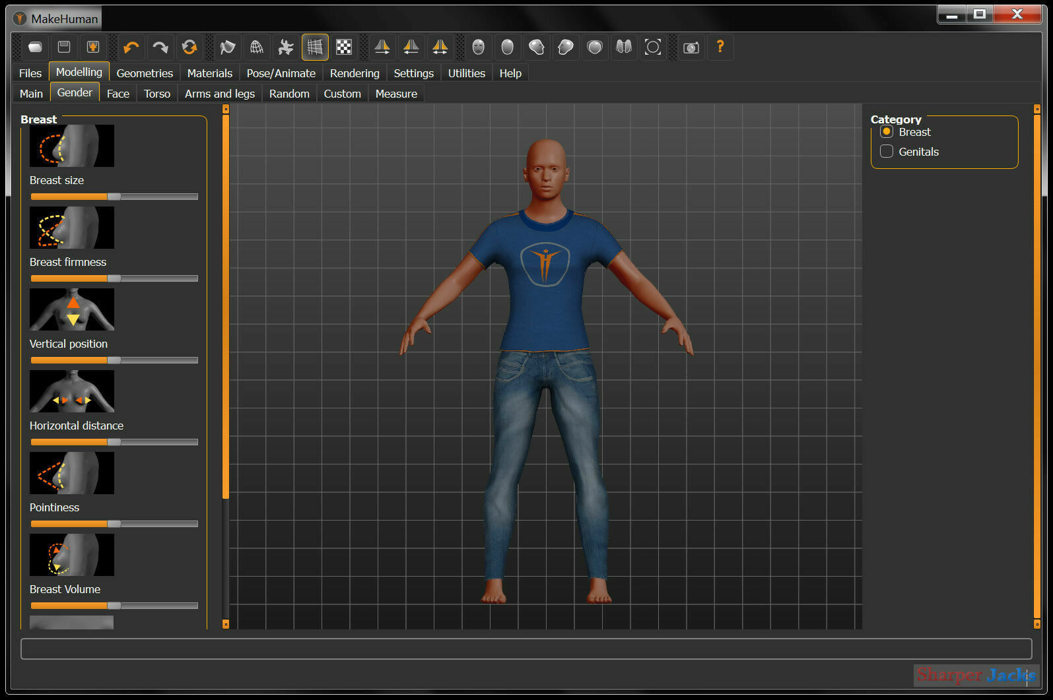Viewport: 1053px width, 700px height.
Task: Select the Genitals category radio button
Action: (x=887, y=152)
